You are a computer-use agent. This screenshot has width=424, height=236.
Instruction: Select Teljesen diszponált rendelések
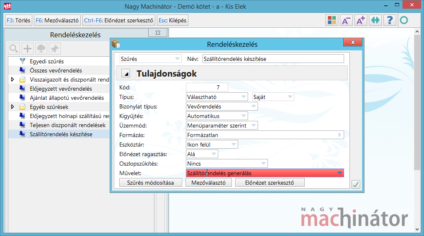59,125
